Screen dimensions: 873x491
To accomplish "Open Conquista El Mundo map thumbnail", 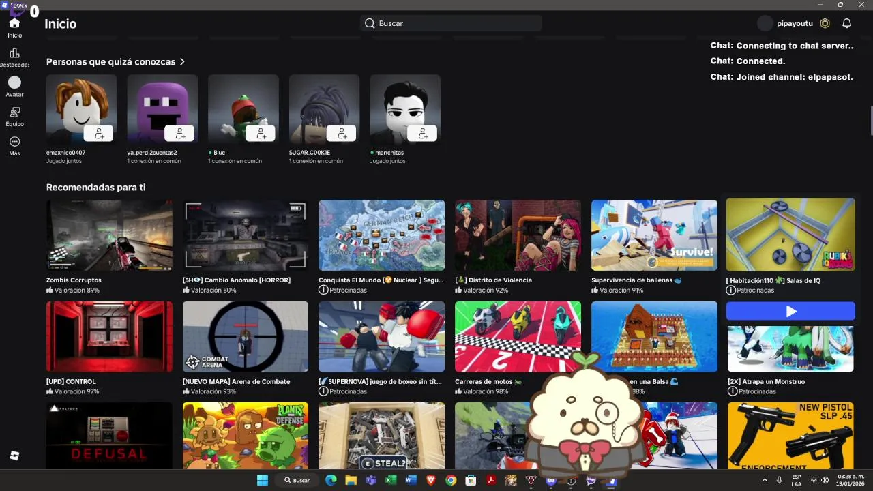I will tap(381, 235).
